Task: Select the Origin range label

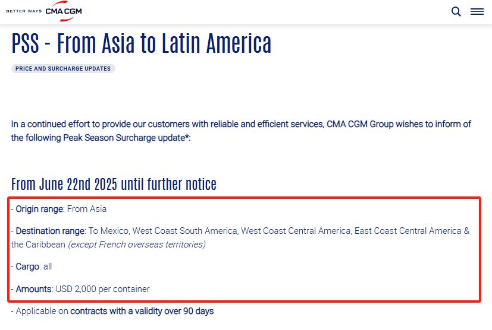Action: (x=39, y=209)
